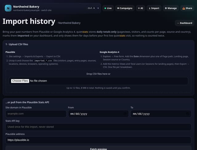Click the Site domain in Plausible field
Viewport: 197px width, 150px height.
[x=36, y=114]
